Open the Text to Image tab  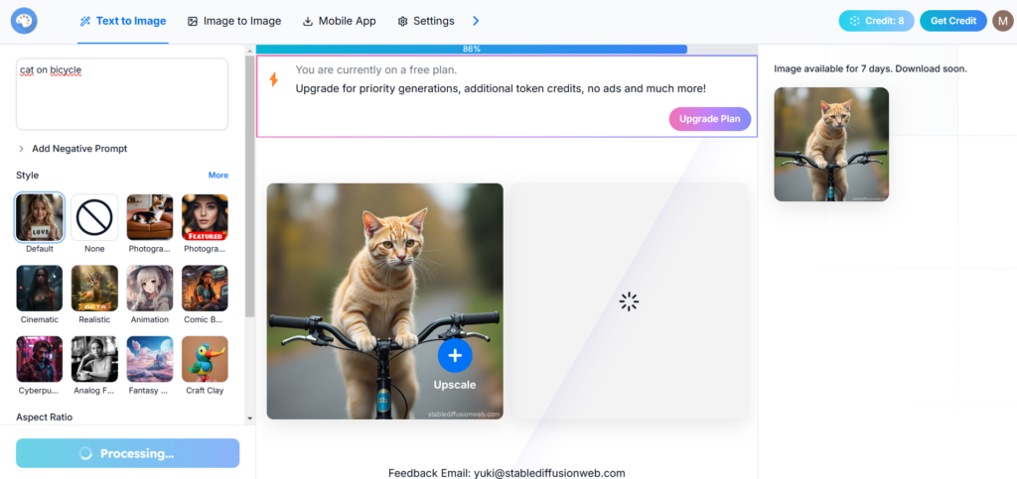[122, 21]
